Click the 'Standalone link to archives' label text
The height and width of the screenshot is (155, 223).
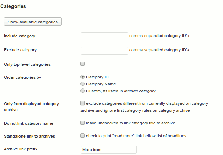[29, 136]
